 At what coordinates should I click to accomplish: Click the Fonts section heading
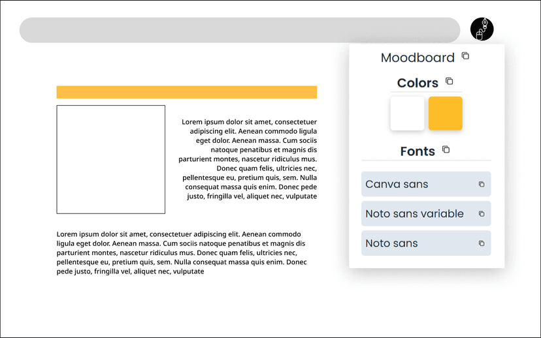(x=418, y=151)
